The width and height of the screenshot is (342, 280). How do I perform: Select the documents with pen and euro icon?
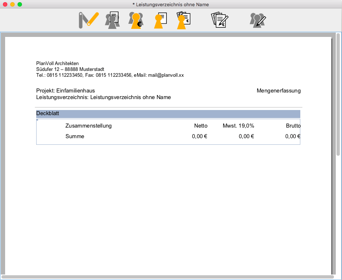point(219,20)
